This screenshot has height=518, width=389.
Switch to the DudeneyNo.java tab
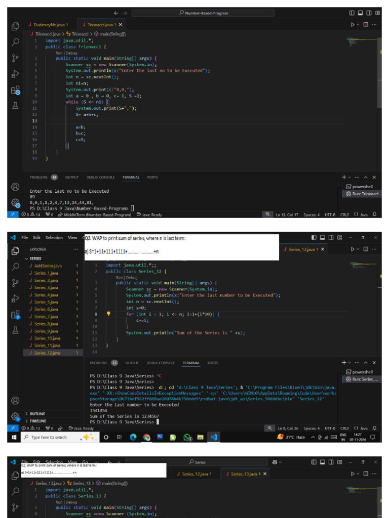(x=51, y=24)
